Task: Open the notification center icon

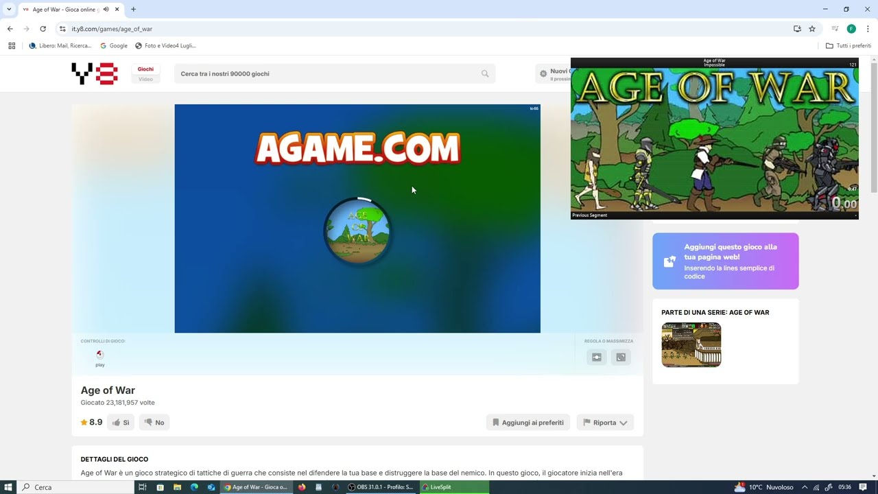Action: (863, 487)
